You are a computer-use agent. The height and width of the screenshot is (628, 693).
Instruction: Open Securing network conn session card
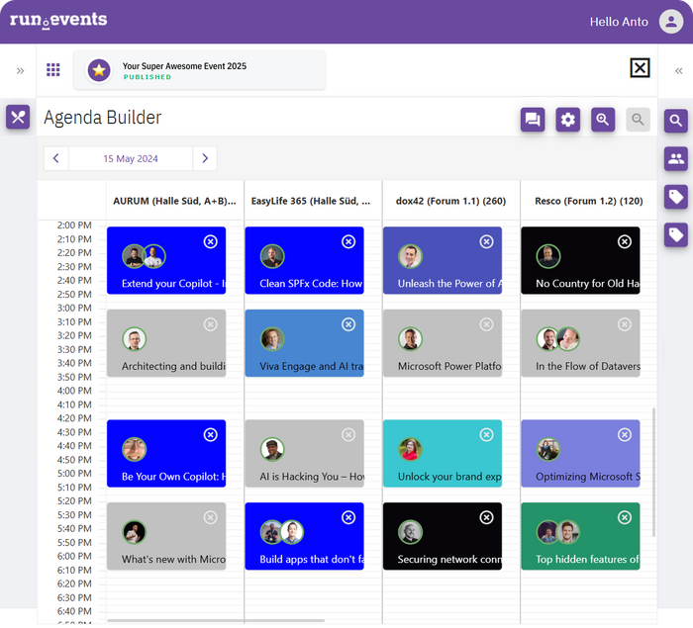pyautogui.click(x=443, y=536)
